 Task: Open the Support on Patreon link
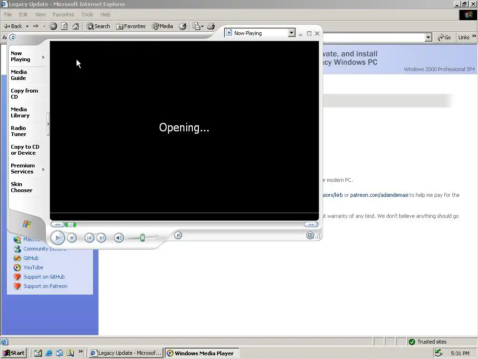click(x=45, y=287)
